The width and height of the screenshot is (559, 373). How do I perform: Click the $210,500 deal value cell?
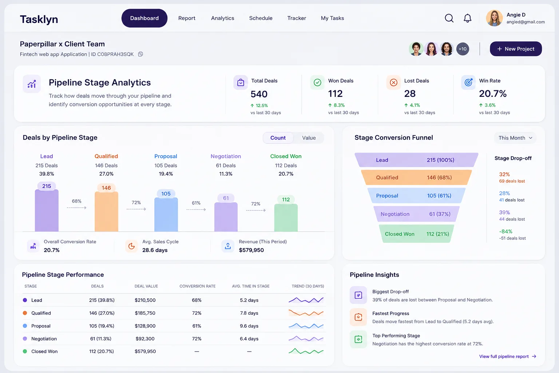(145, 300)
